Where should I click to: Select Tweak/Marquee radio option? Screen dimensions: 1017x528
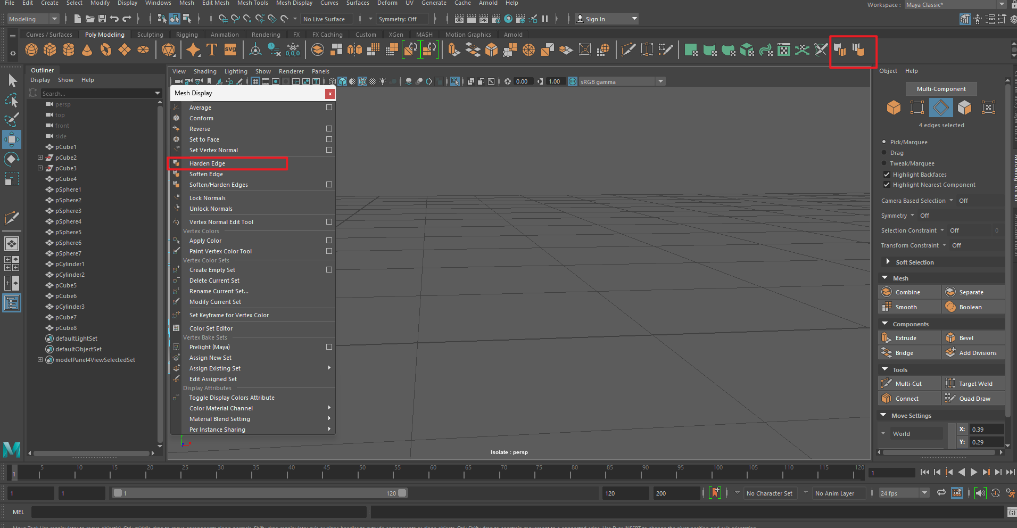884,163
